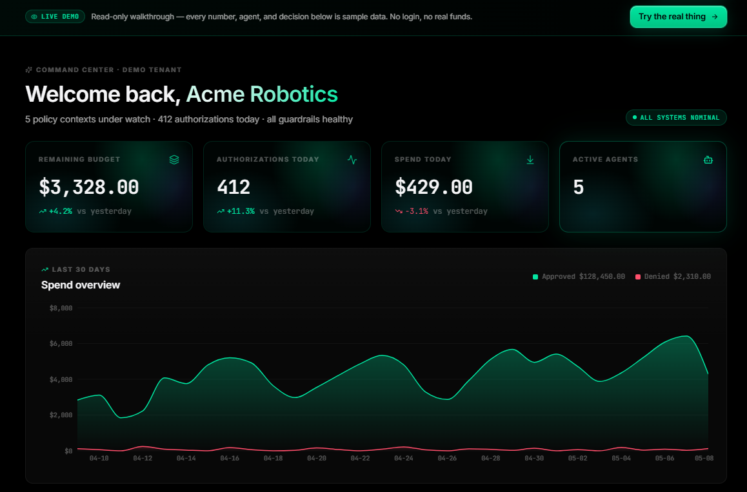This screenshot has height=492, width=747.
Task: Open the Active Agents card showing 5
Action: pos(643,187)
